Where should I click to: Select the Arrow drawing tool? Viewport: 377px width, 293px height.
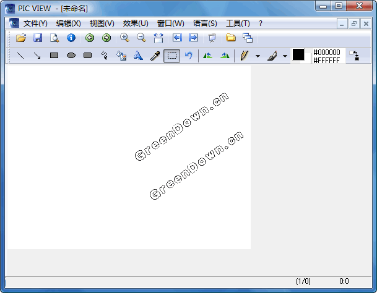tap(37, 56)
